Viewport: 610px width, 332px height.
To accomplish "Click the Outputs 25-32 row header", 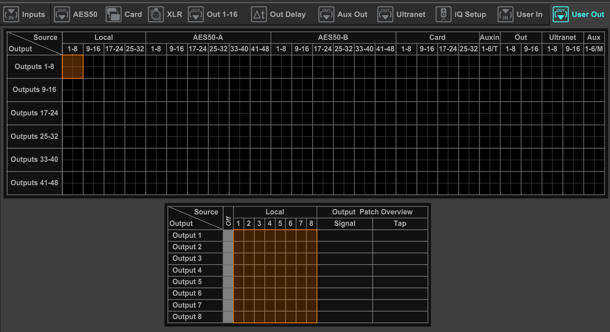I will [x=34, y=136].
